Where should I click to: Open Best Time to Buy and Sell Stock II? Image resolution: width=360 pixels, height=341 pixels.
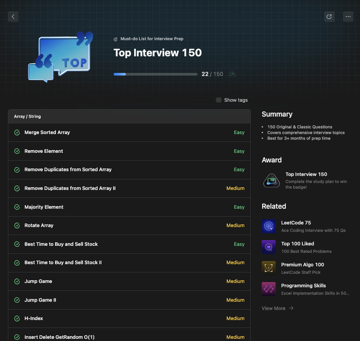coord(63,263)
